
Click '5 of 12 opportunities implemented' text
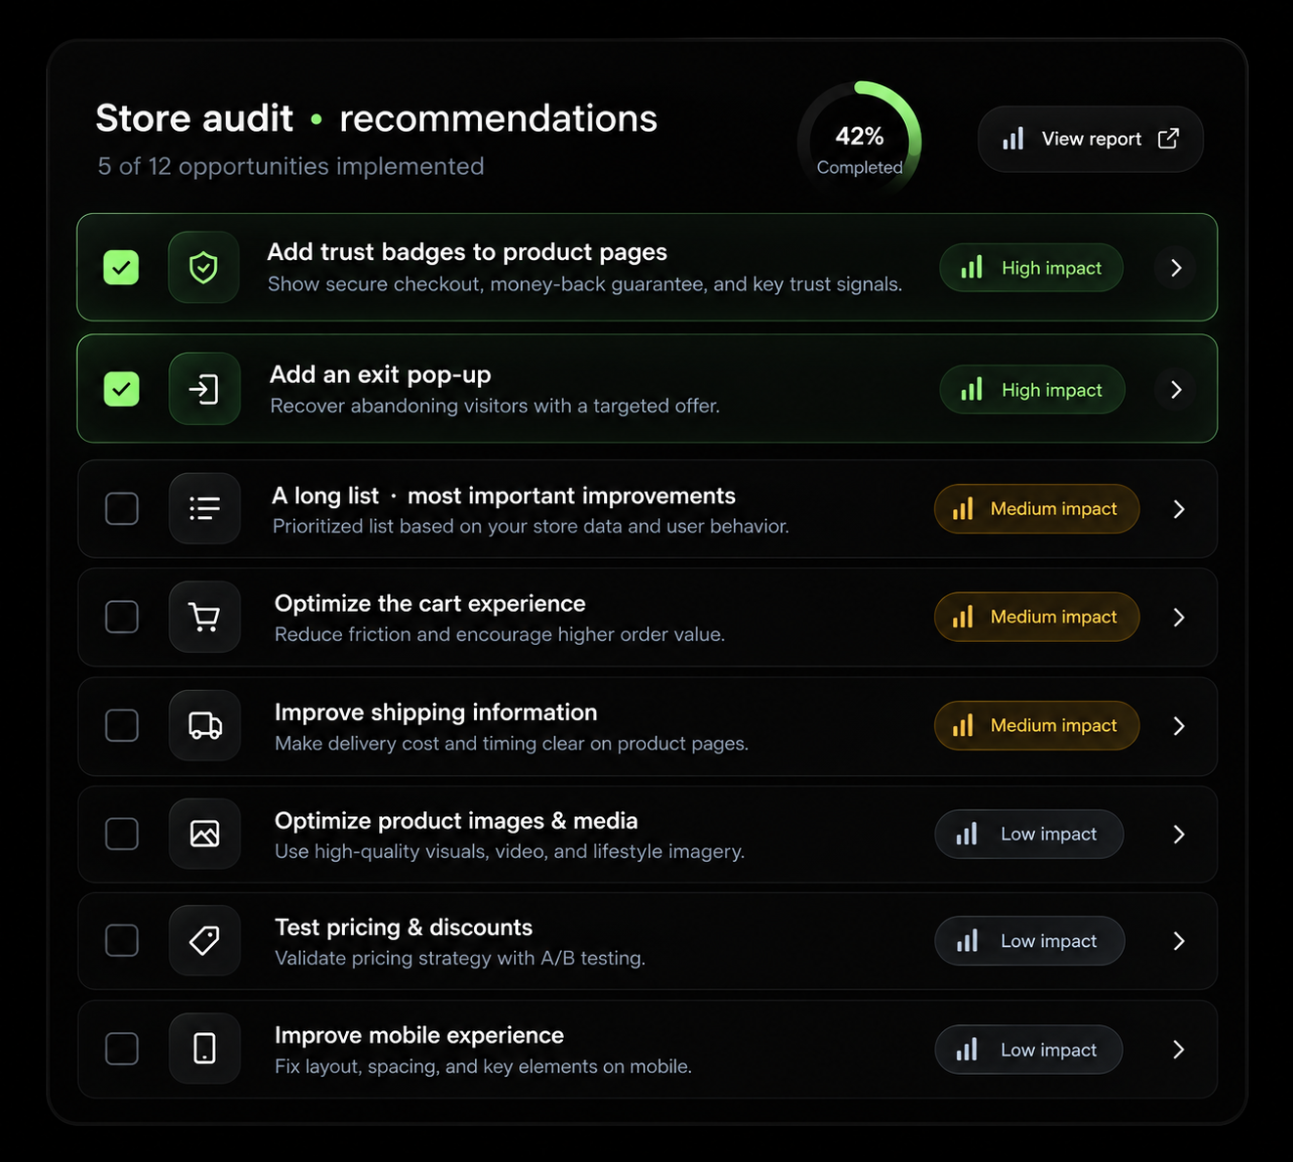point(291,166)
